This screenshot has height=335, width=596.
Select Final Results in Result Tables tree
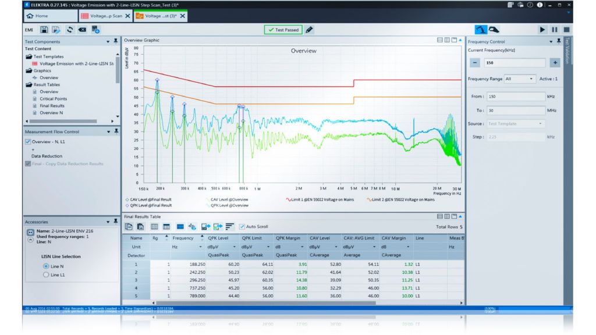pos(52,106)
